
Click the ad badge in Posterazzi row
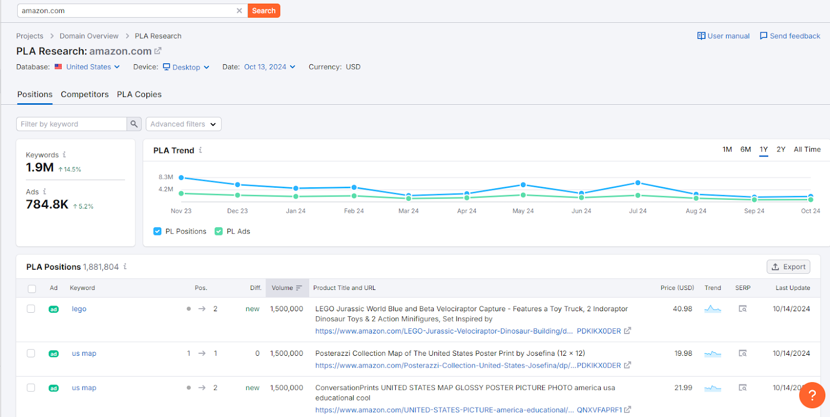[x=53, y=354]
